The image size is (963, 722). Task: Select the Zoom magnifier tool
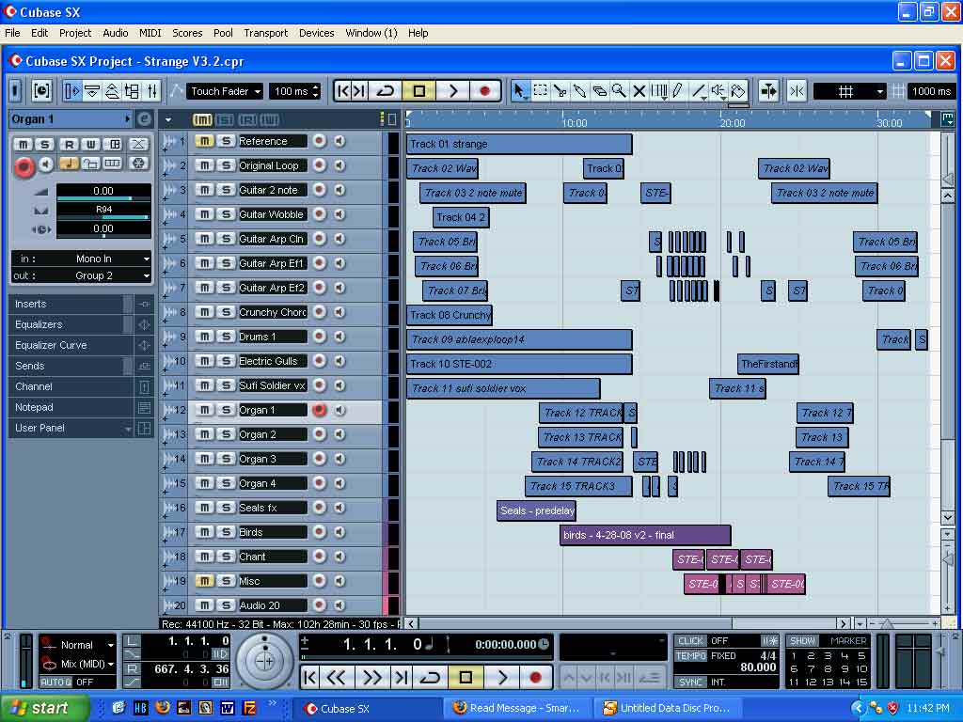point(619,91)
